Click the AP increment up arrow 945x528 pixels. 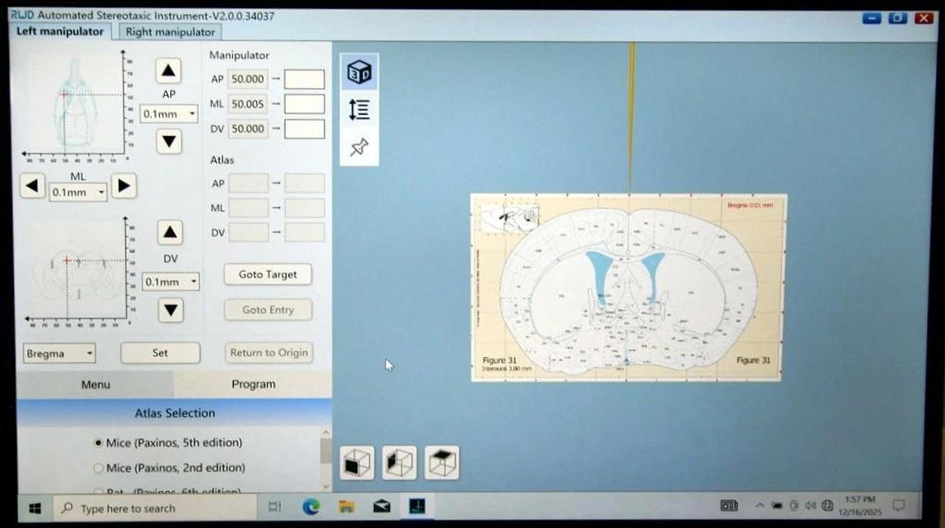(x=168, y=71)
